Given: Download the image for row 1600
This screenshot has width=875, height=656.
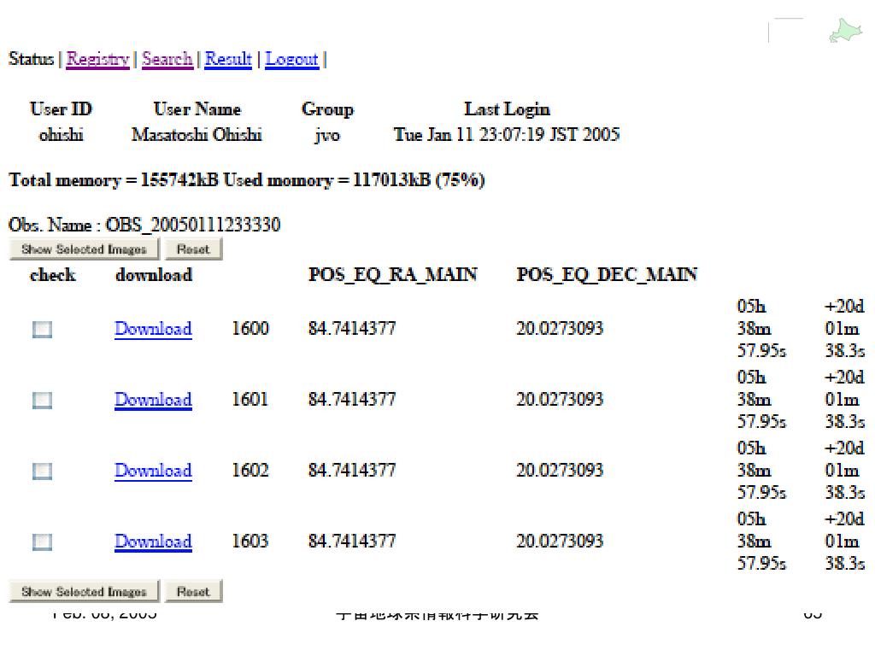Looking at the screenshot, I should (154, 329).
